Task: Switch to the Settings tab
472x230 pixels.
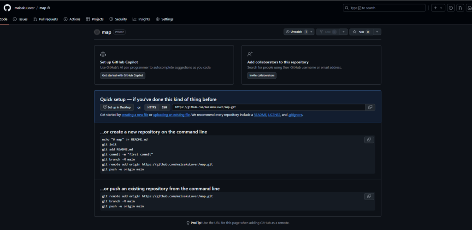Action: click(x=165, y=19)
